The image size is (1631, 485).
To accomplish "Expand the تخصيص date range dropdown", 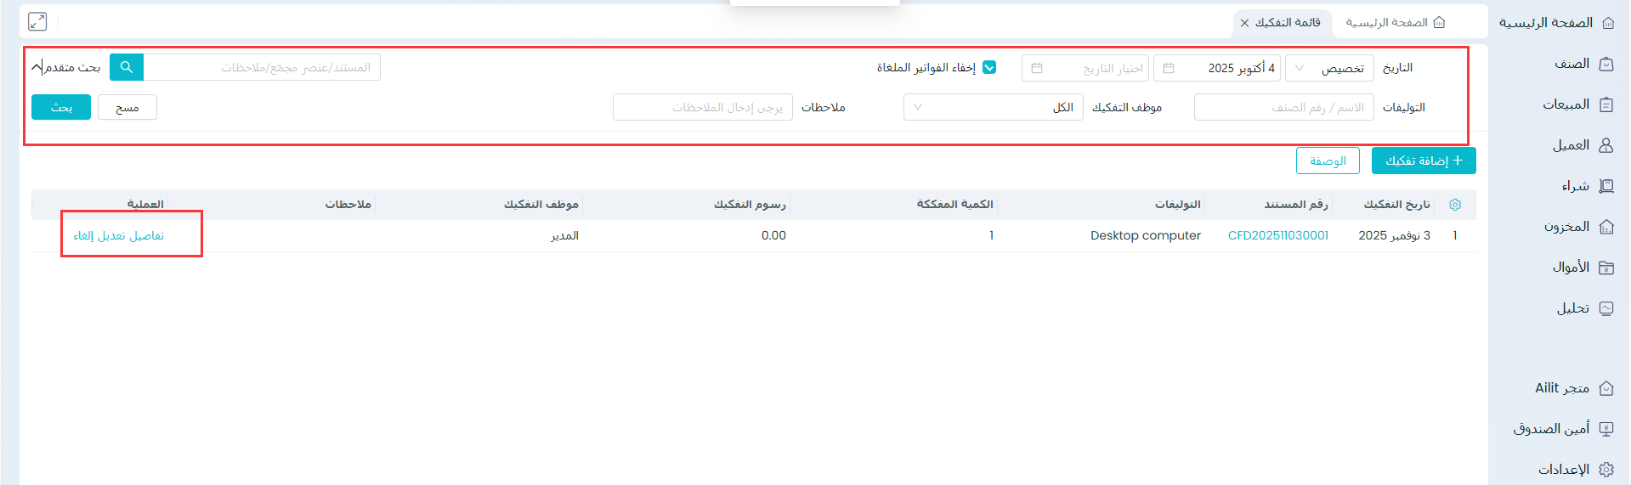I will coord(1328,68).
